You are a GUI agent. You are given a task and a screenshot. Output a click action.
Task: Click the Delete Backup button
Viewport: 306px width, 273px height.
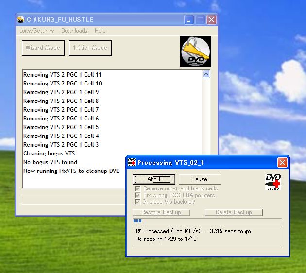coord(234,212)
